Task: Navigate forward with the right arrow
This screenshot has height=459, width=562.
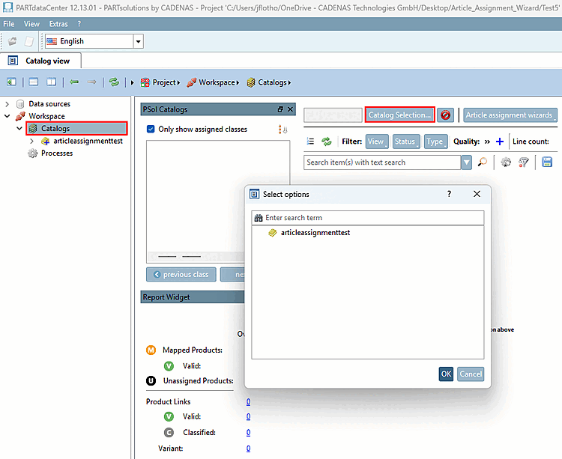Action: [91, 82]
